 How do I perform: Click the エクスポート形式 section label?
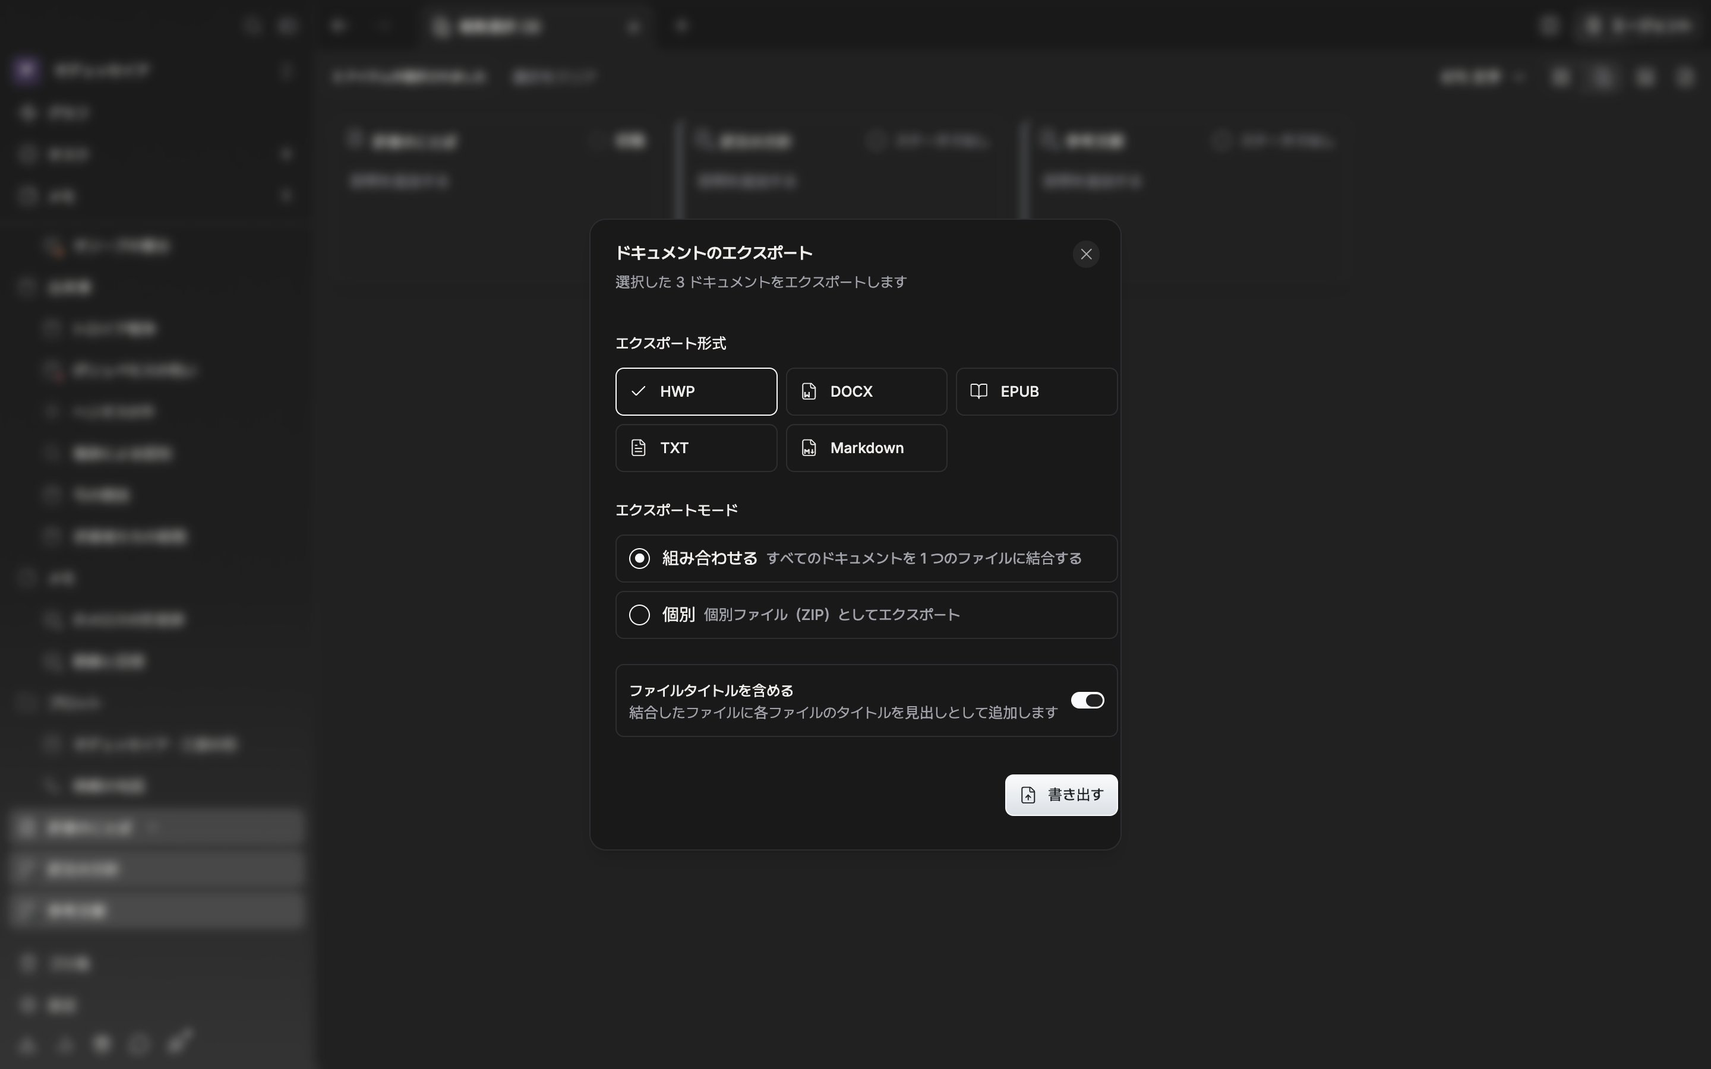[670, 344]
